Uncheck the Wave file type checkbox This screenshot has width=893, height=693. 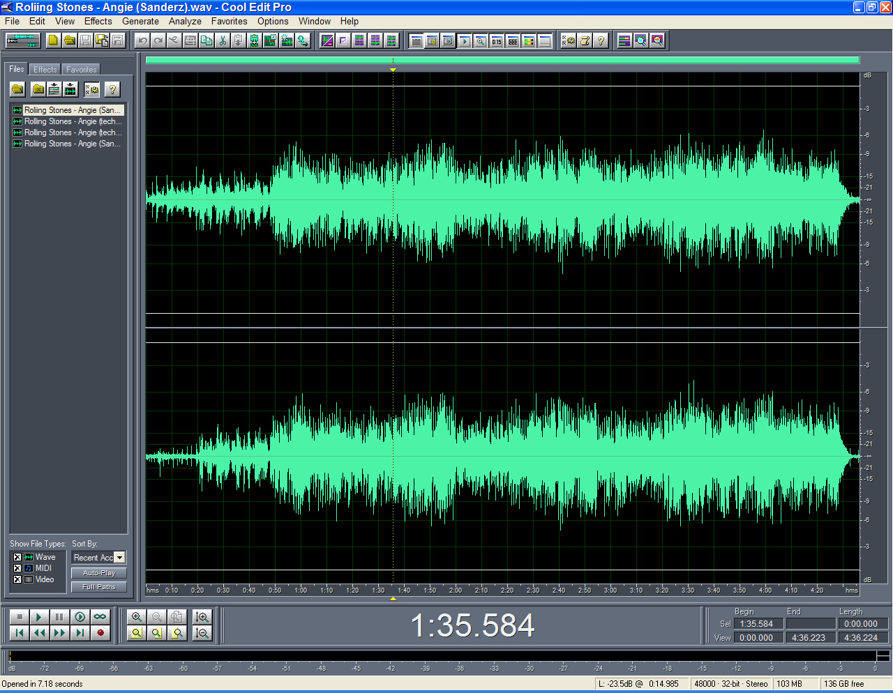[x=17, y=557]
